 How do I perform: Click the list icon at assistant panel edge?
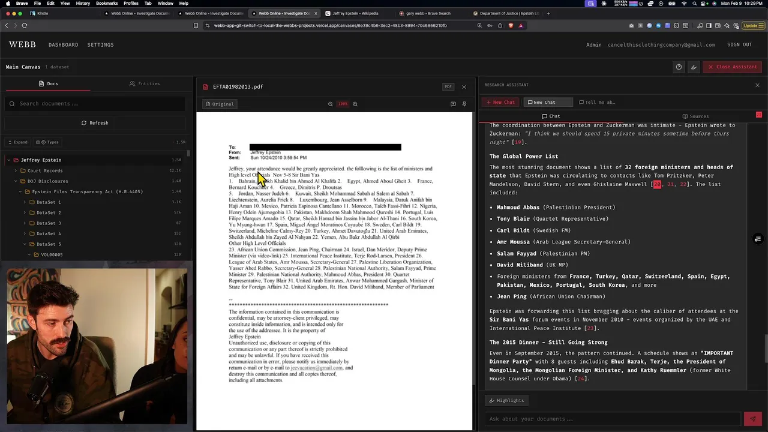(758, 239)
